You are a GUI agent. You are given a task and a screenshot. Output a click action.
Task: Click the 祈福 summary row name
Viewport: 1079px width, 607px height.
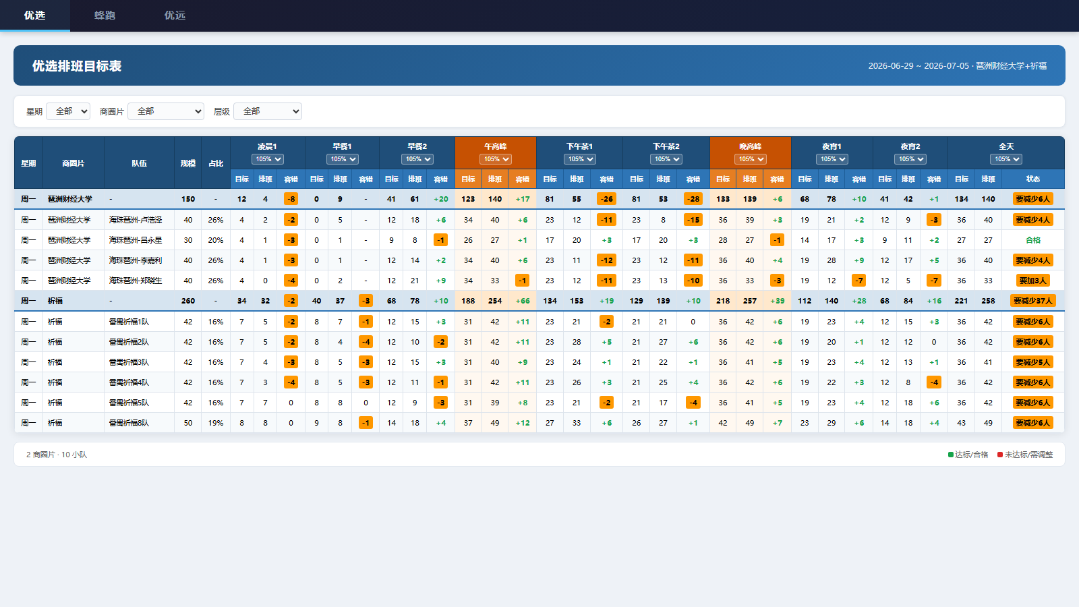tap(55, 301)
